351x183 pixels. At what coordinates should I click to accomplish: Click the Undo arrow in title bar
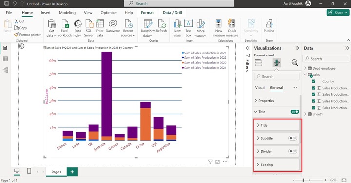pos(15,3)
